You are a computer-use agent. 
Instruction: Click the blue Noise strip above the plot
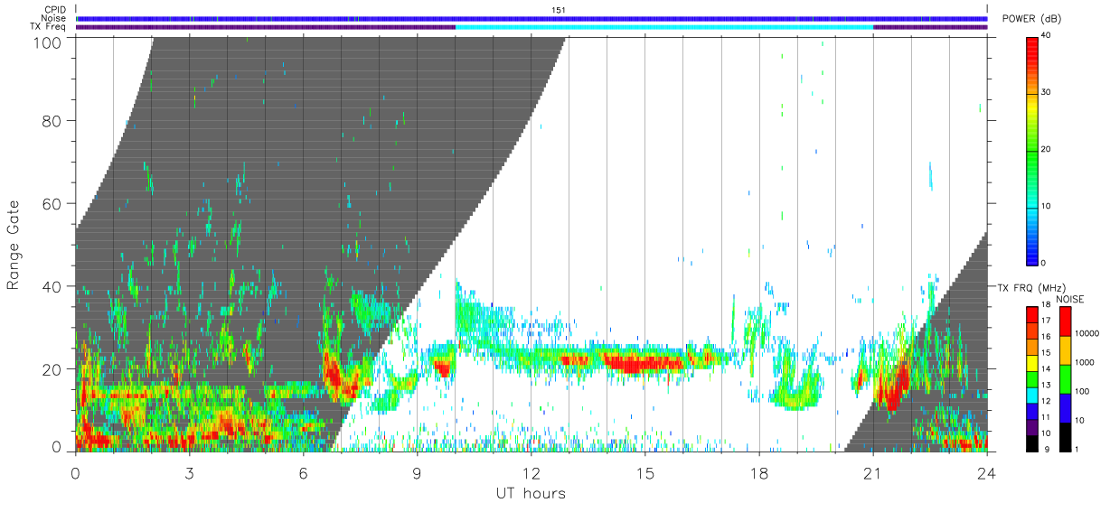click(531, 18)
